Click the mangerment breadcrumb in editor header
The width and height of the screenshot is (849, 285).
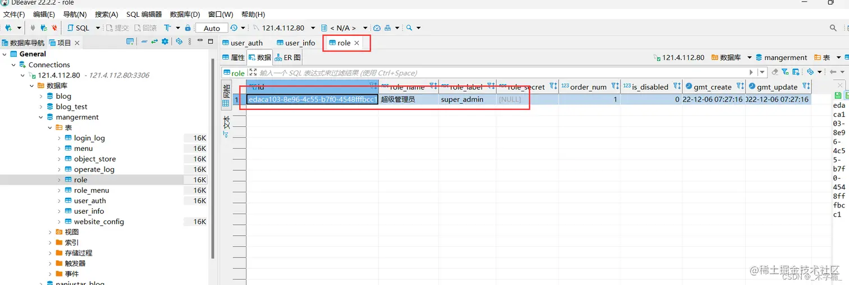tap(781, 57)
